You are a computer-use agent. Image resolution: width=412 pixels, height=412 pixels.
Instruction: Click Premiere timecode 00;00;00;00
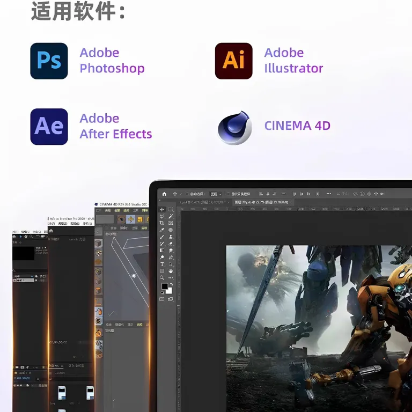click(x=58, y=342)
